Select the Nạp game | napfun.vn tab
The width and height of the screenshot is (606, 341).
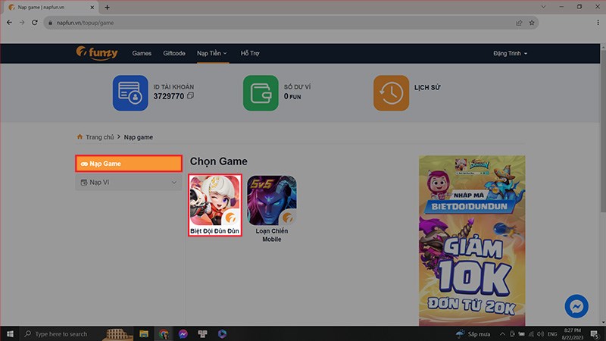[x=51, y=7]
